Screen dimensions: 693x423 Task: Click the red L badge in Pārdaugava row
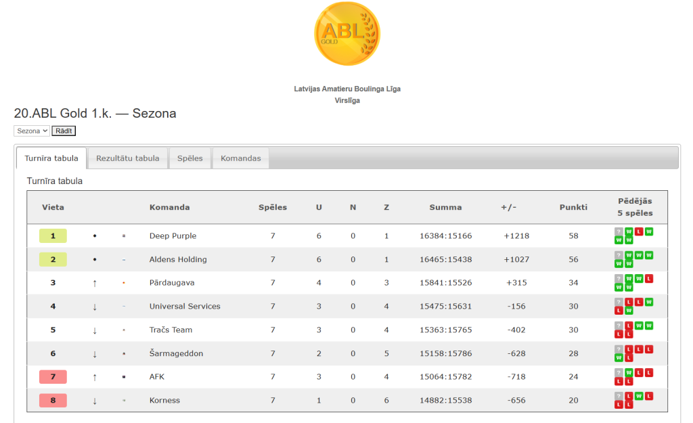[649, 278]
